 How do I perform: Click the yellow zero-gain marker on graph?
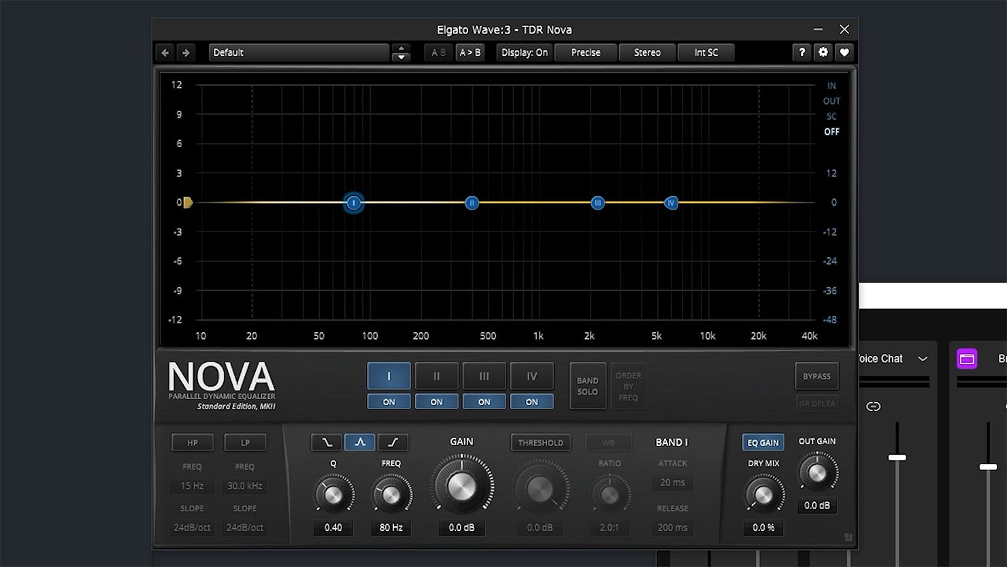point(188,202)
